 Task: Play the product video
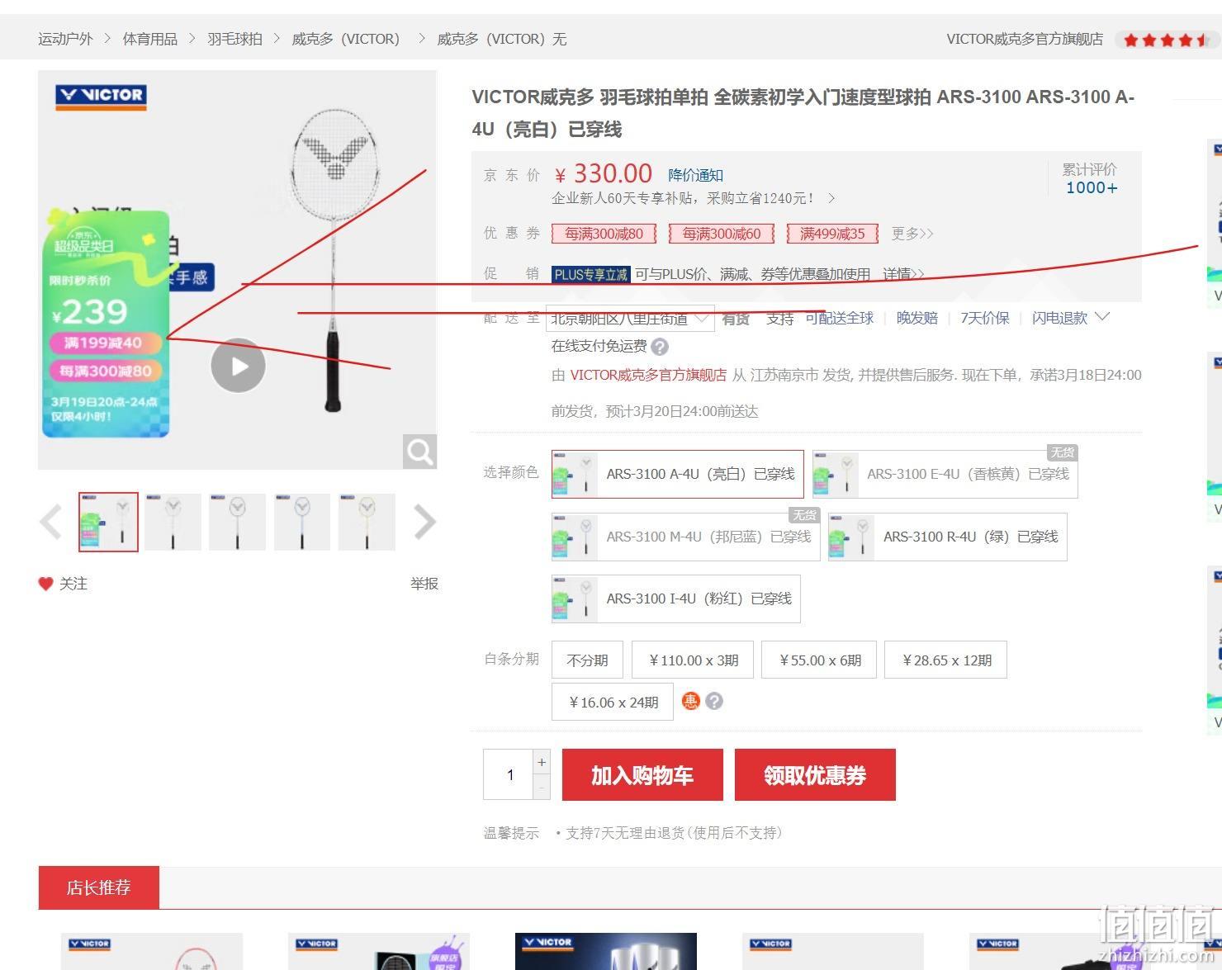pos(238,366)
